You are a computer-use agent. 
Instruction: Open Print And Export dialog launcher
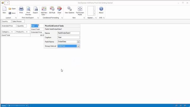38,18
